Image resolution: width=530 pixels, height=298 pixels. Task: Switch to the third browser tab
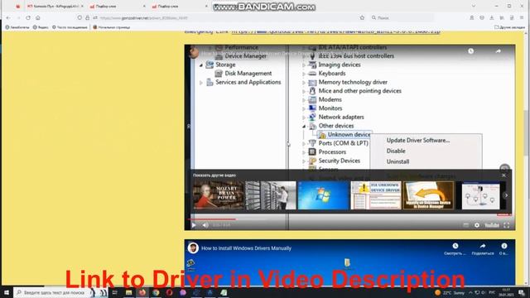click(117, 6)
